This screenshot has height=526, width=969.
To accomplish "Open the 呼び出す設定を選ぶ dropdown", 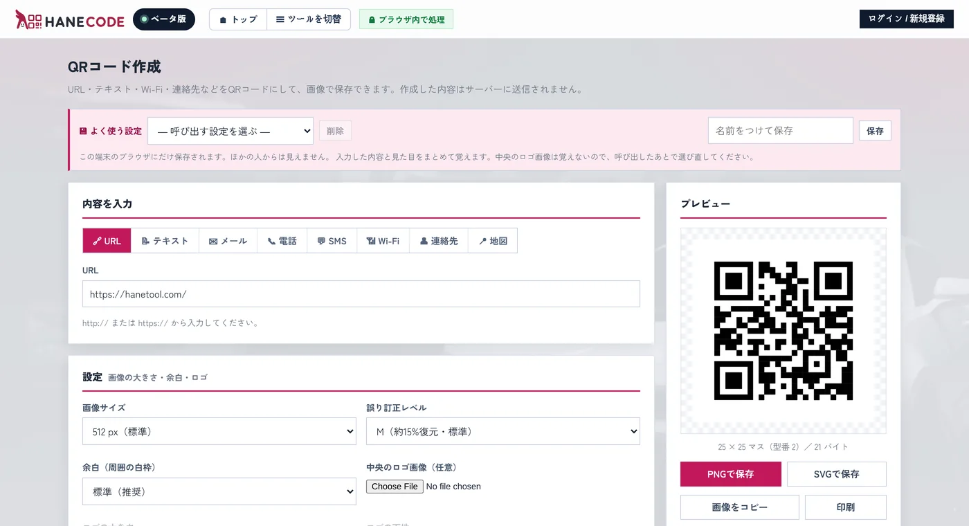I will pos(230,131).
